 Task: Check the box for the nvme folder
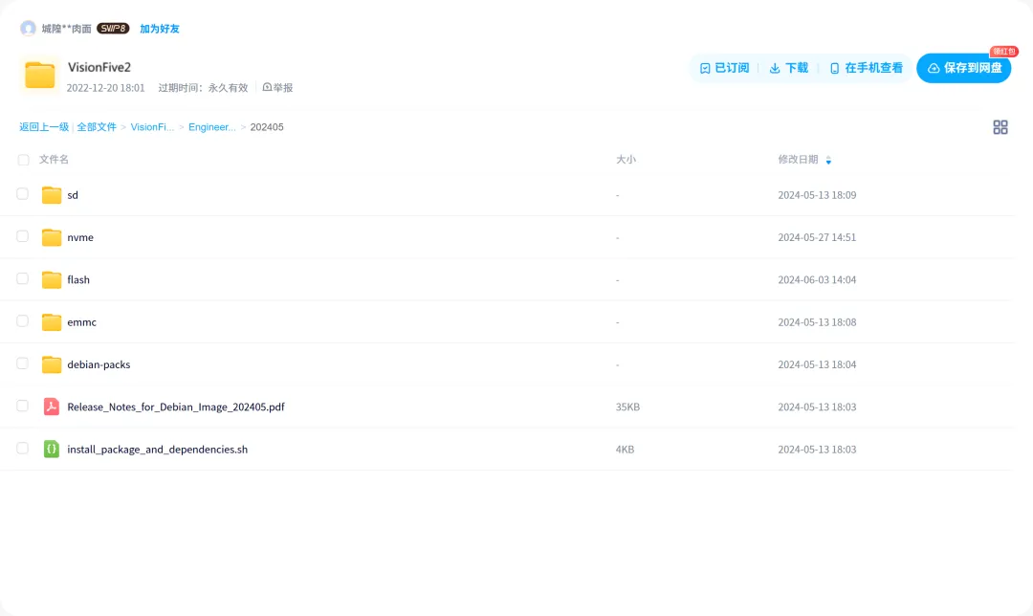tap(22, 236)
